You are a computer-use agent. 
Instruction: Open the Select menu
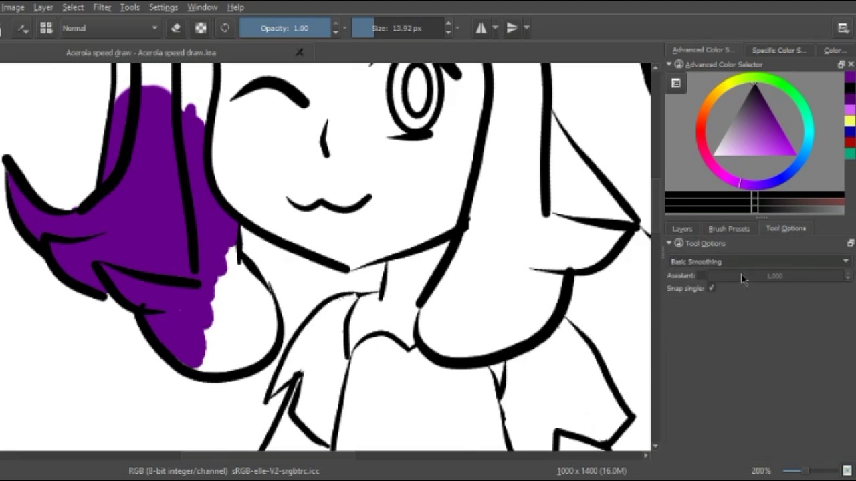click(73, 7)
